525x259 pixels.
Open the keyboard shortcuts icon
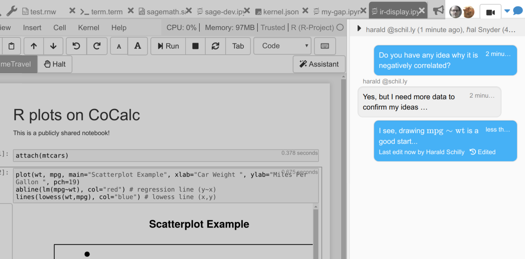click(325, 46)
